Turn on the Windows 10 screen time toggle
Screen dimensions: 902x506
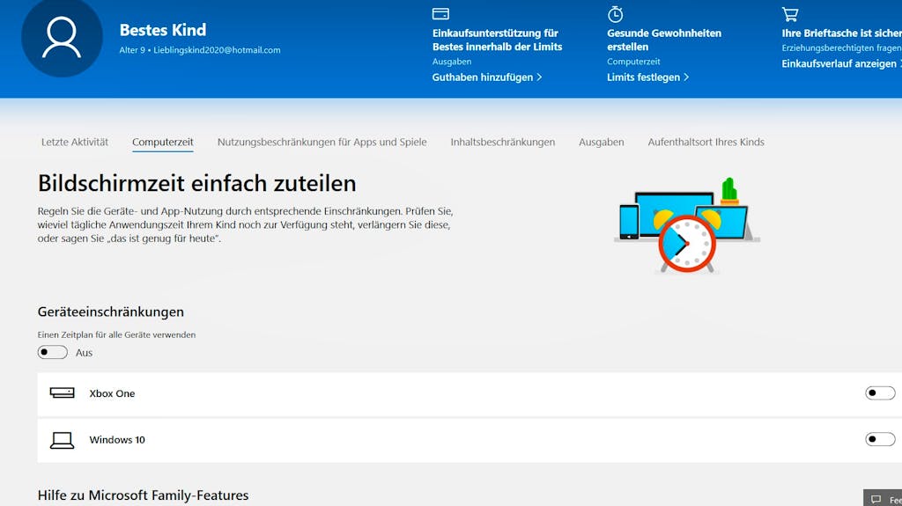[880, 439]
